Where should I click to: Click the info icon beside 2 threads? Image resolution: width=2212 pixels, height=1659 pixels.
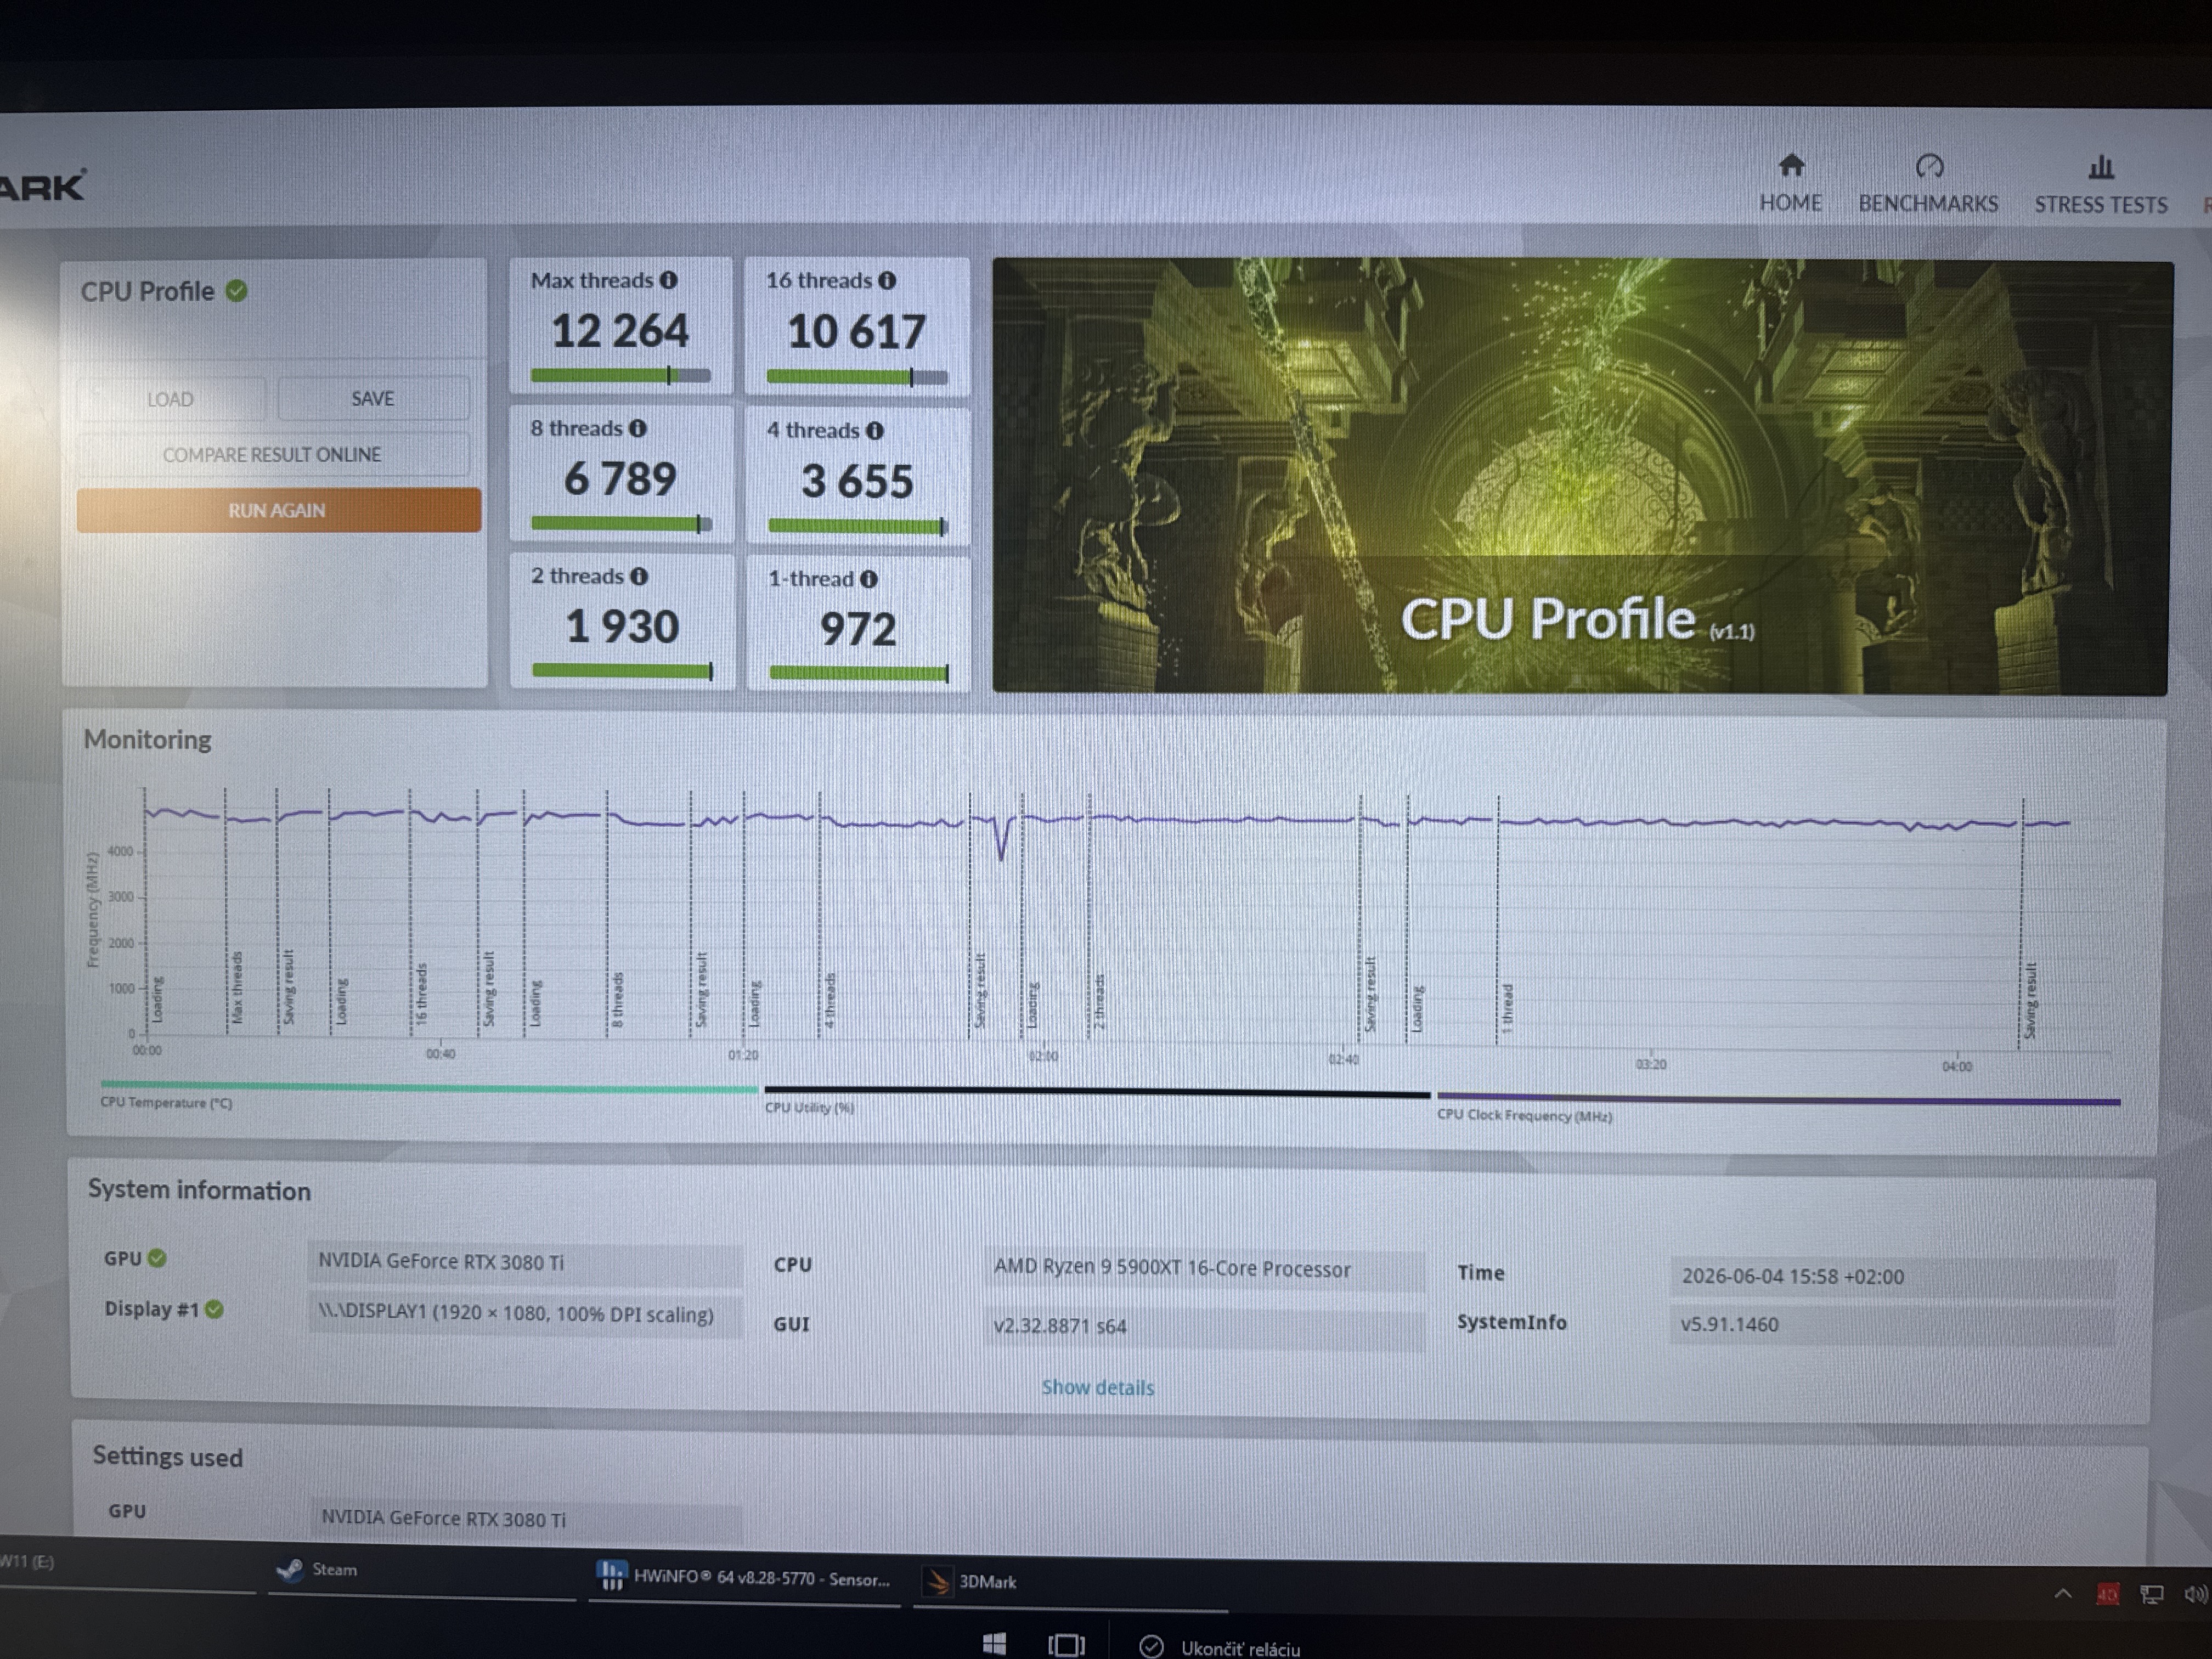[x=639, y=576]
